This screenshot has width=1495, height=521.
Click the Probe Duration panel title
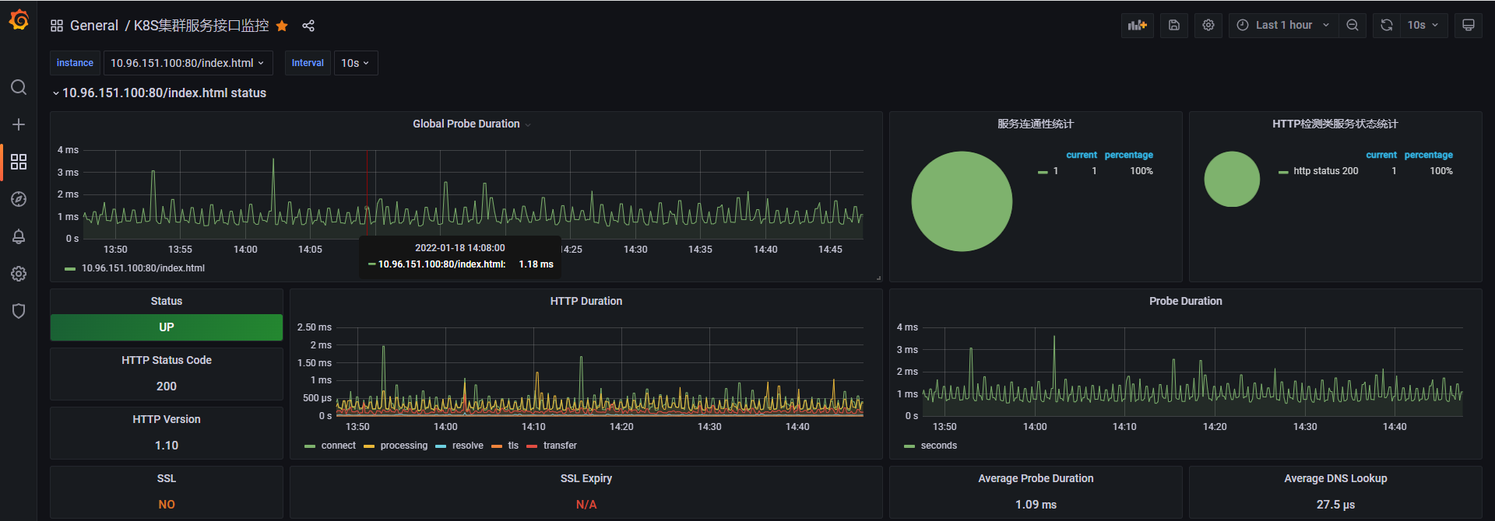click(x=1186, y=301)
